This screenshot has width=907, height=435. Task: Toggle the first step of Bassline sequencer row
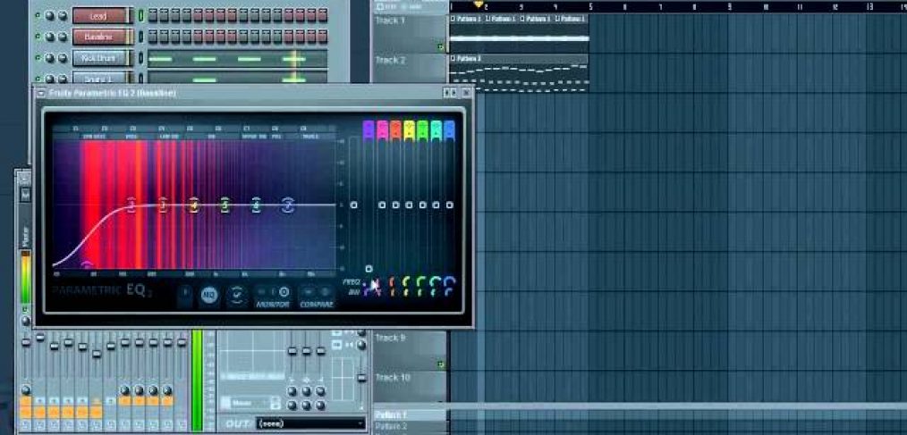(x=153, y=37)
